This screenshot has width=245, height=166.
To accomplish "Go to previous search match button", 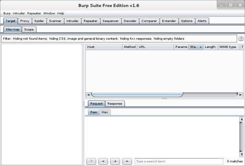I will (x=103, y=161).
